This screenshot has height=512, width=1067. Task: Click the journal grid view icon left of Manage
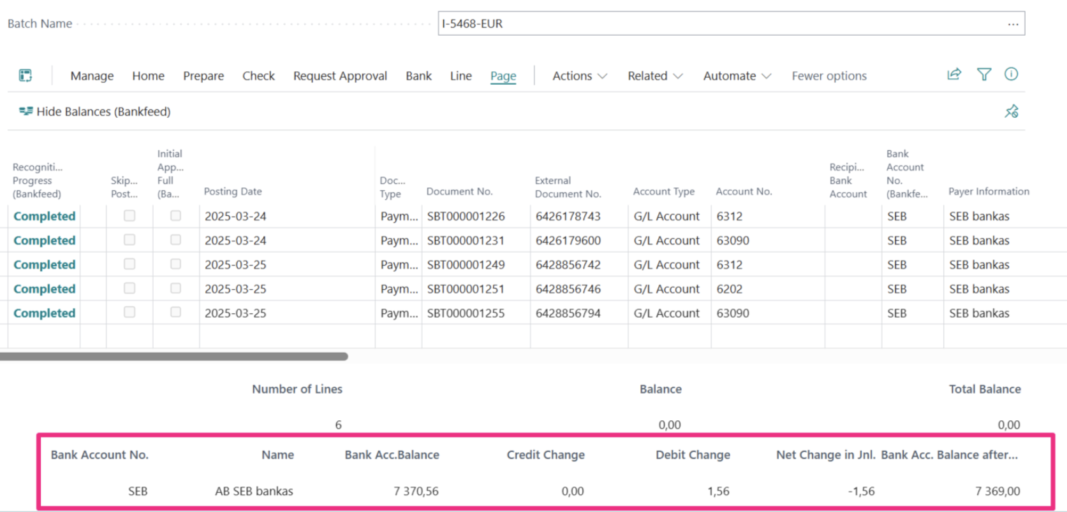25,75
